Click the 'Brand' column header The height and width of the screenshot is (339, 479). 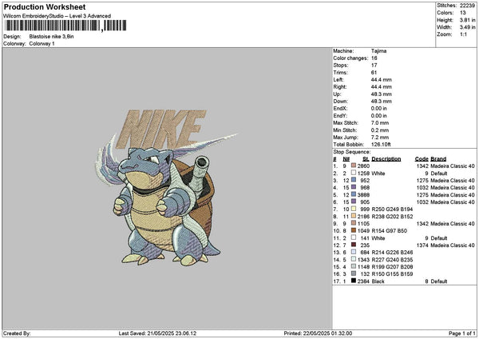pos(438,159)
